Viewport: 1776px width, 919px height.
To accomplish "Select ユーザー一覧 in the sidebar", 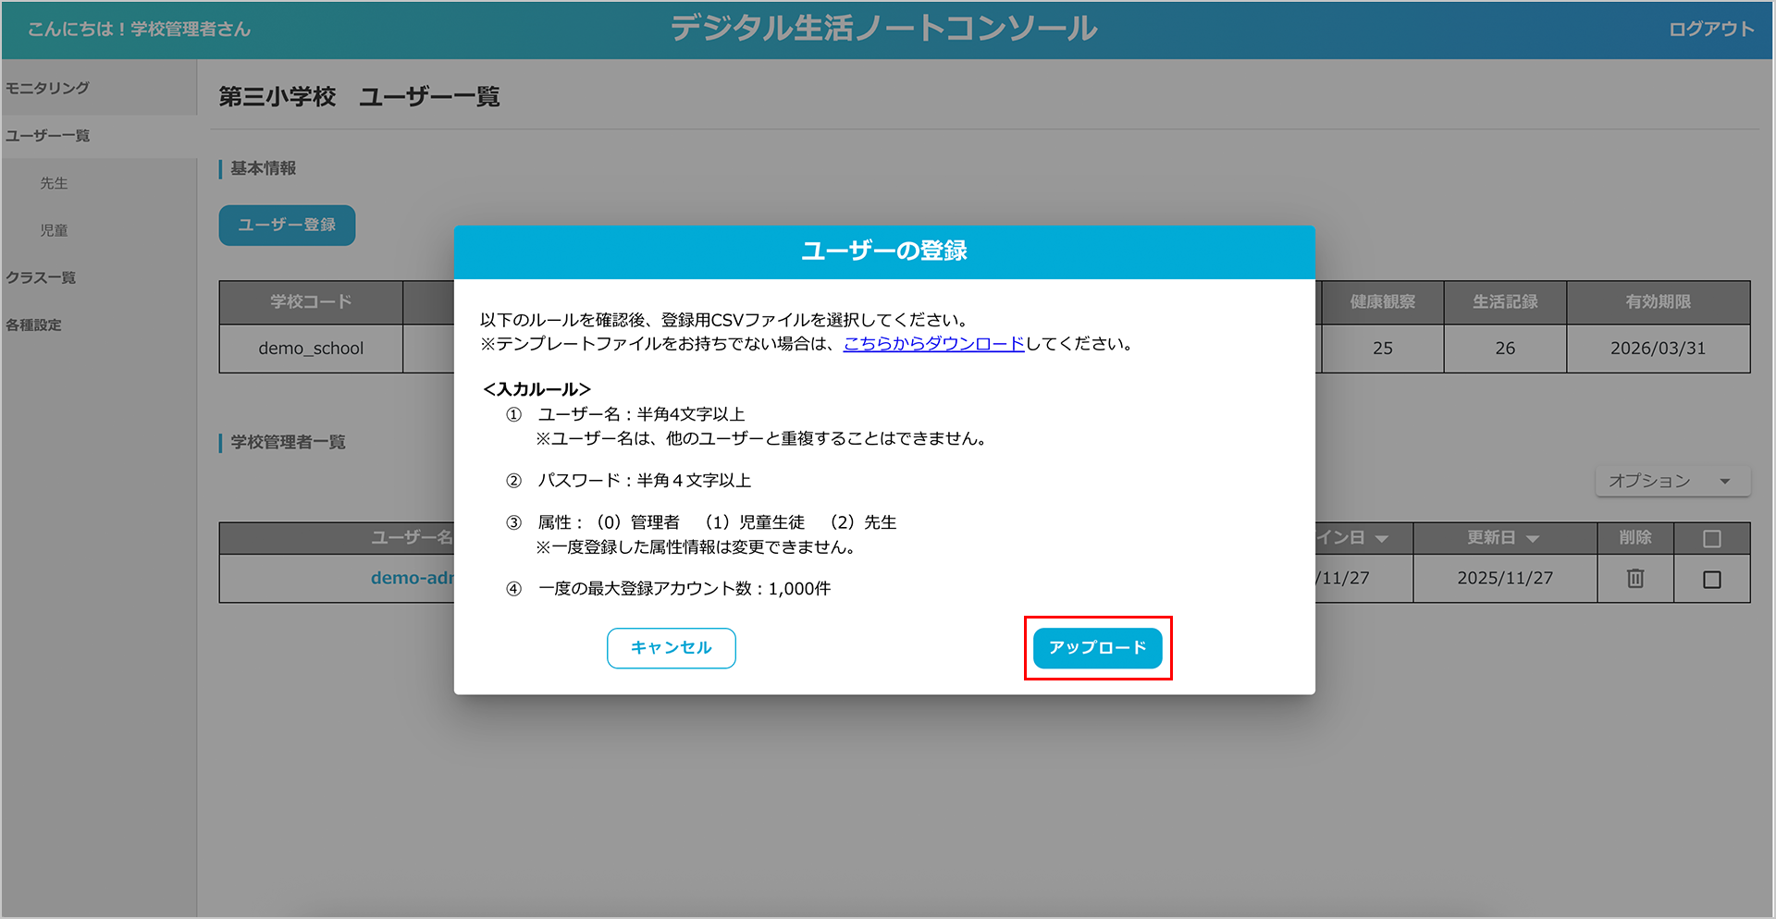I will pyautogui.click(x=48, y=136).
